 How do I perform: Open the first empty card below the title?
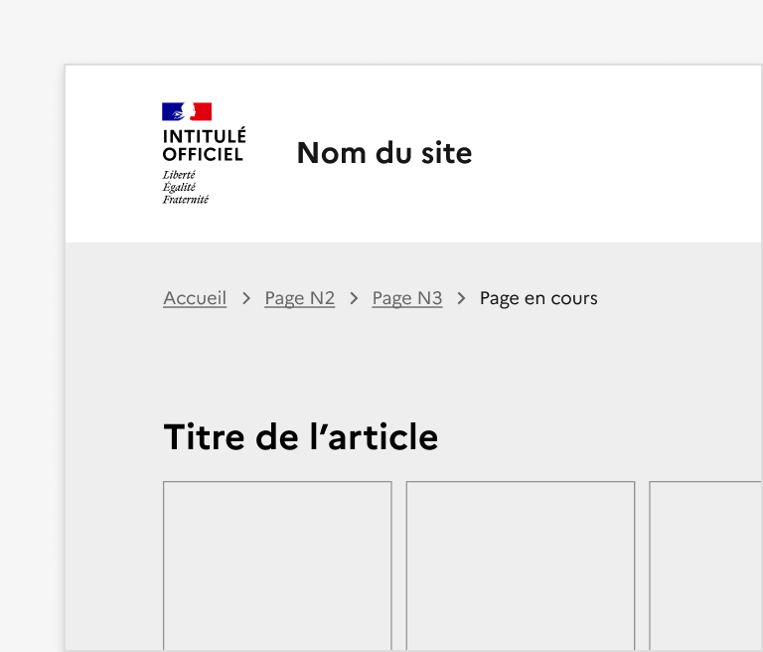(277, 565)
